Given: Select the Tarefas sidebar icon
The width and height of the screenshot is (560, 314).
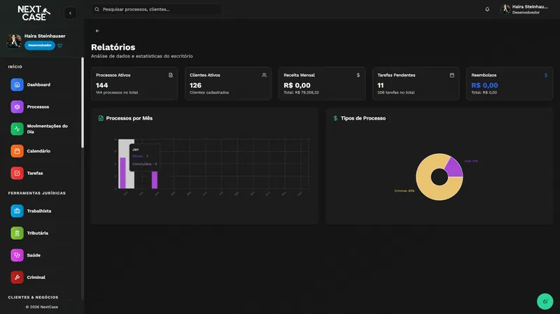Looking at the screenshot, I should click(x=17, y=173).
